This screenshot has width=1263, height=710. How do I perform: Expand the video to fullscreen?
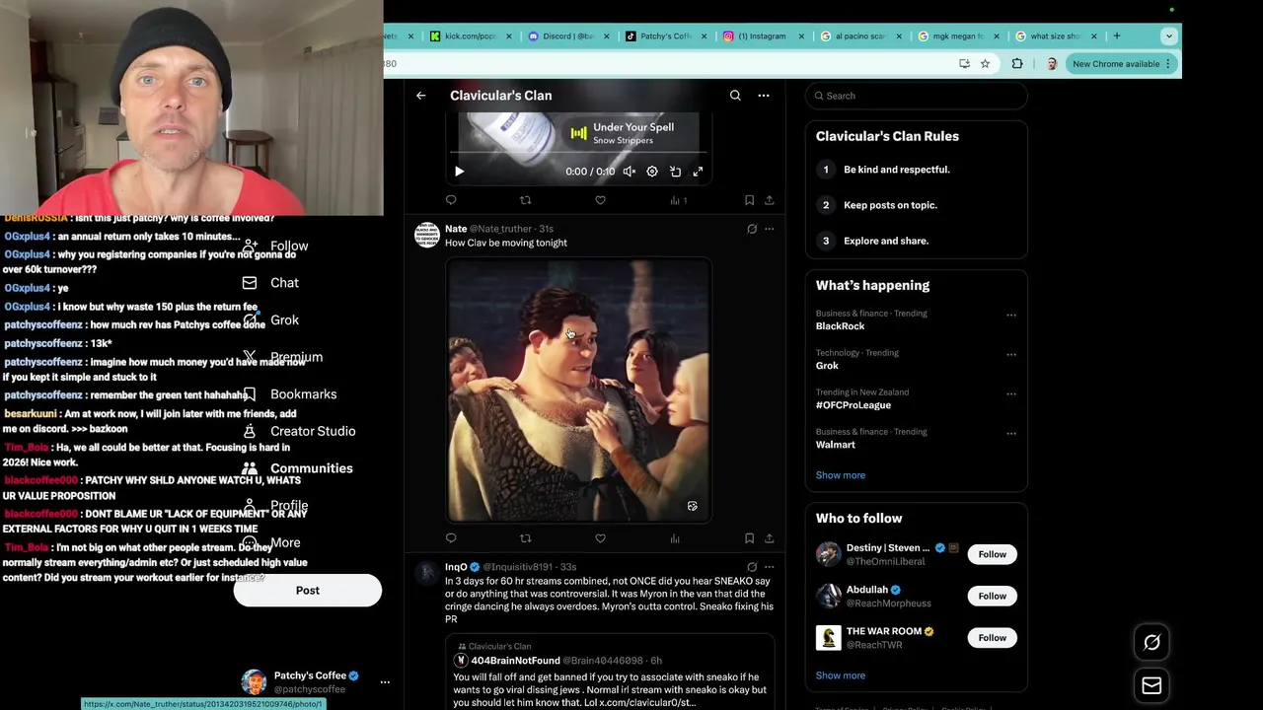click(698, 172)
